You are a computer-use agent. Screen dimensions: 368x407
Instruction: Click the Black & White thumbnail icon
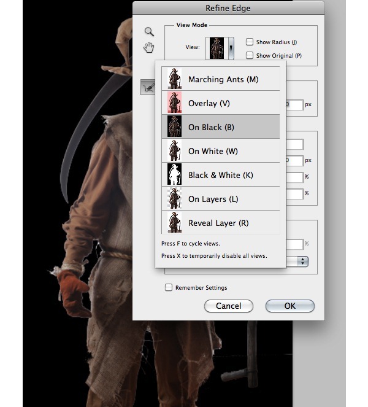pos(174,174)
